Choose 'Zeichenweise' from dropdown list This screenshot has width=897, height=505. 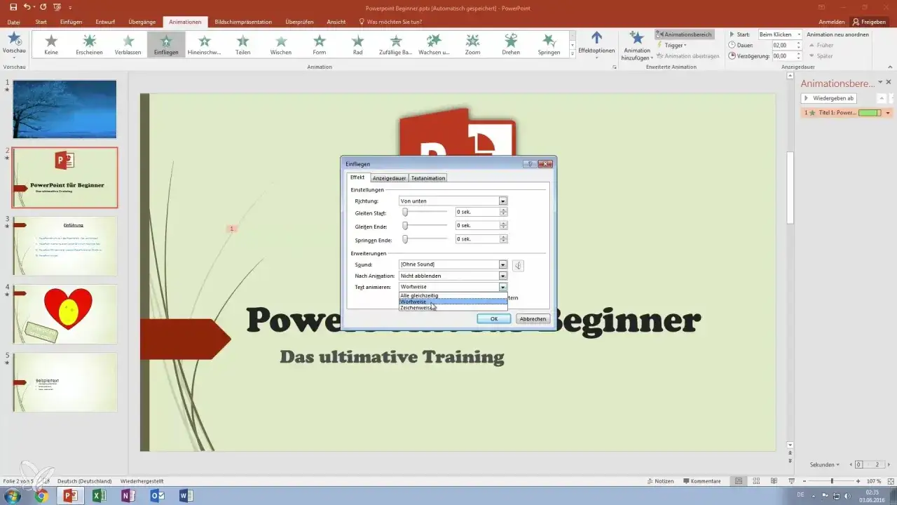point(453,308)
